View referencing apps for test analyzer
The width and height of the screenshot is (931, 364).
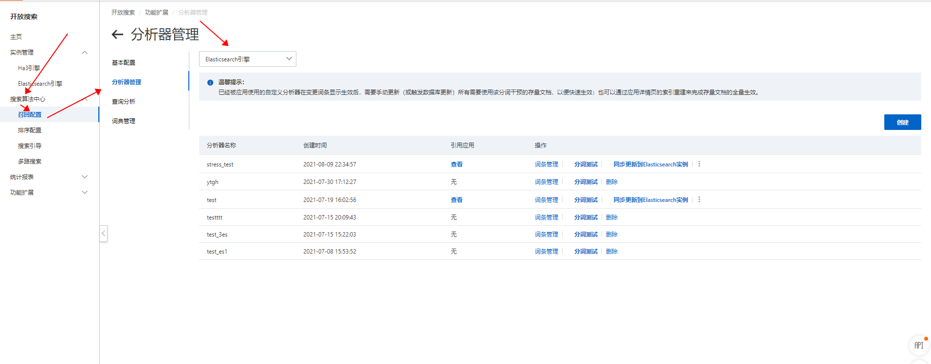[x=456, y=200]
